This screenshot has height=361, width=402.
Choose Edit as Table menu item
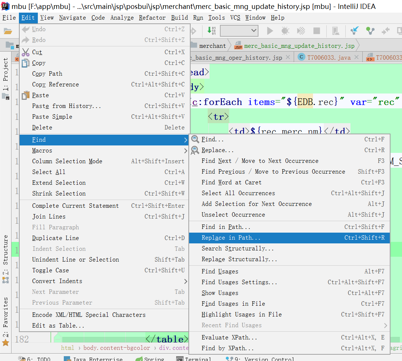(104, 326)
